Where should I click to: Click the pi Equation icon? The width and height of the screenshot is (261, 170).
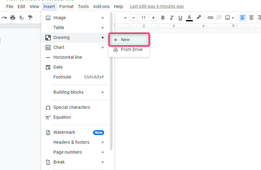[48, 117]
